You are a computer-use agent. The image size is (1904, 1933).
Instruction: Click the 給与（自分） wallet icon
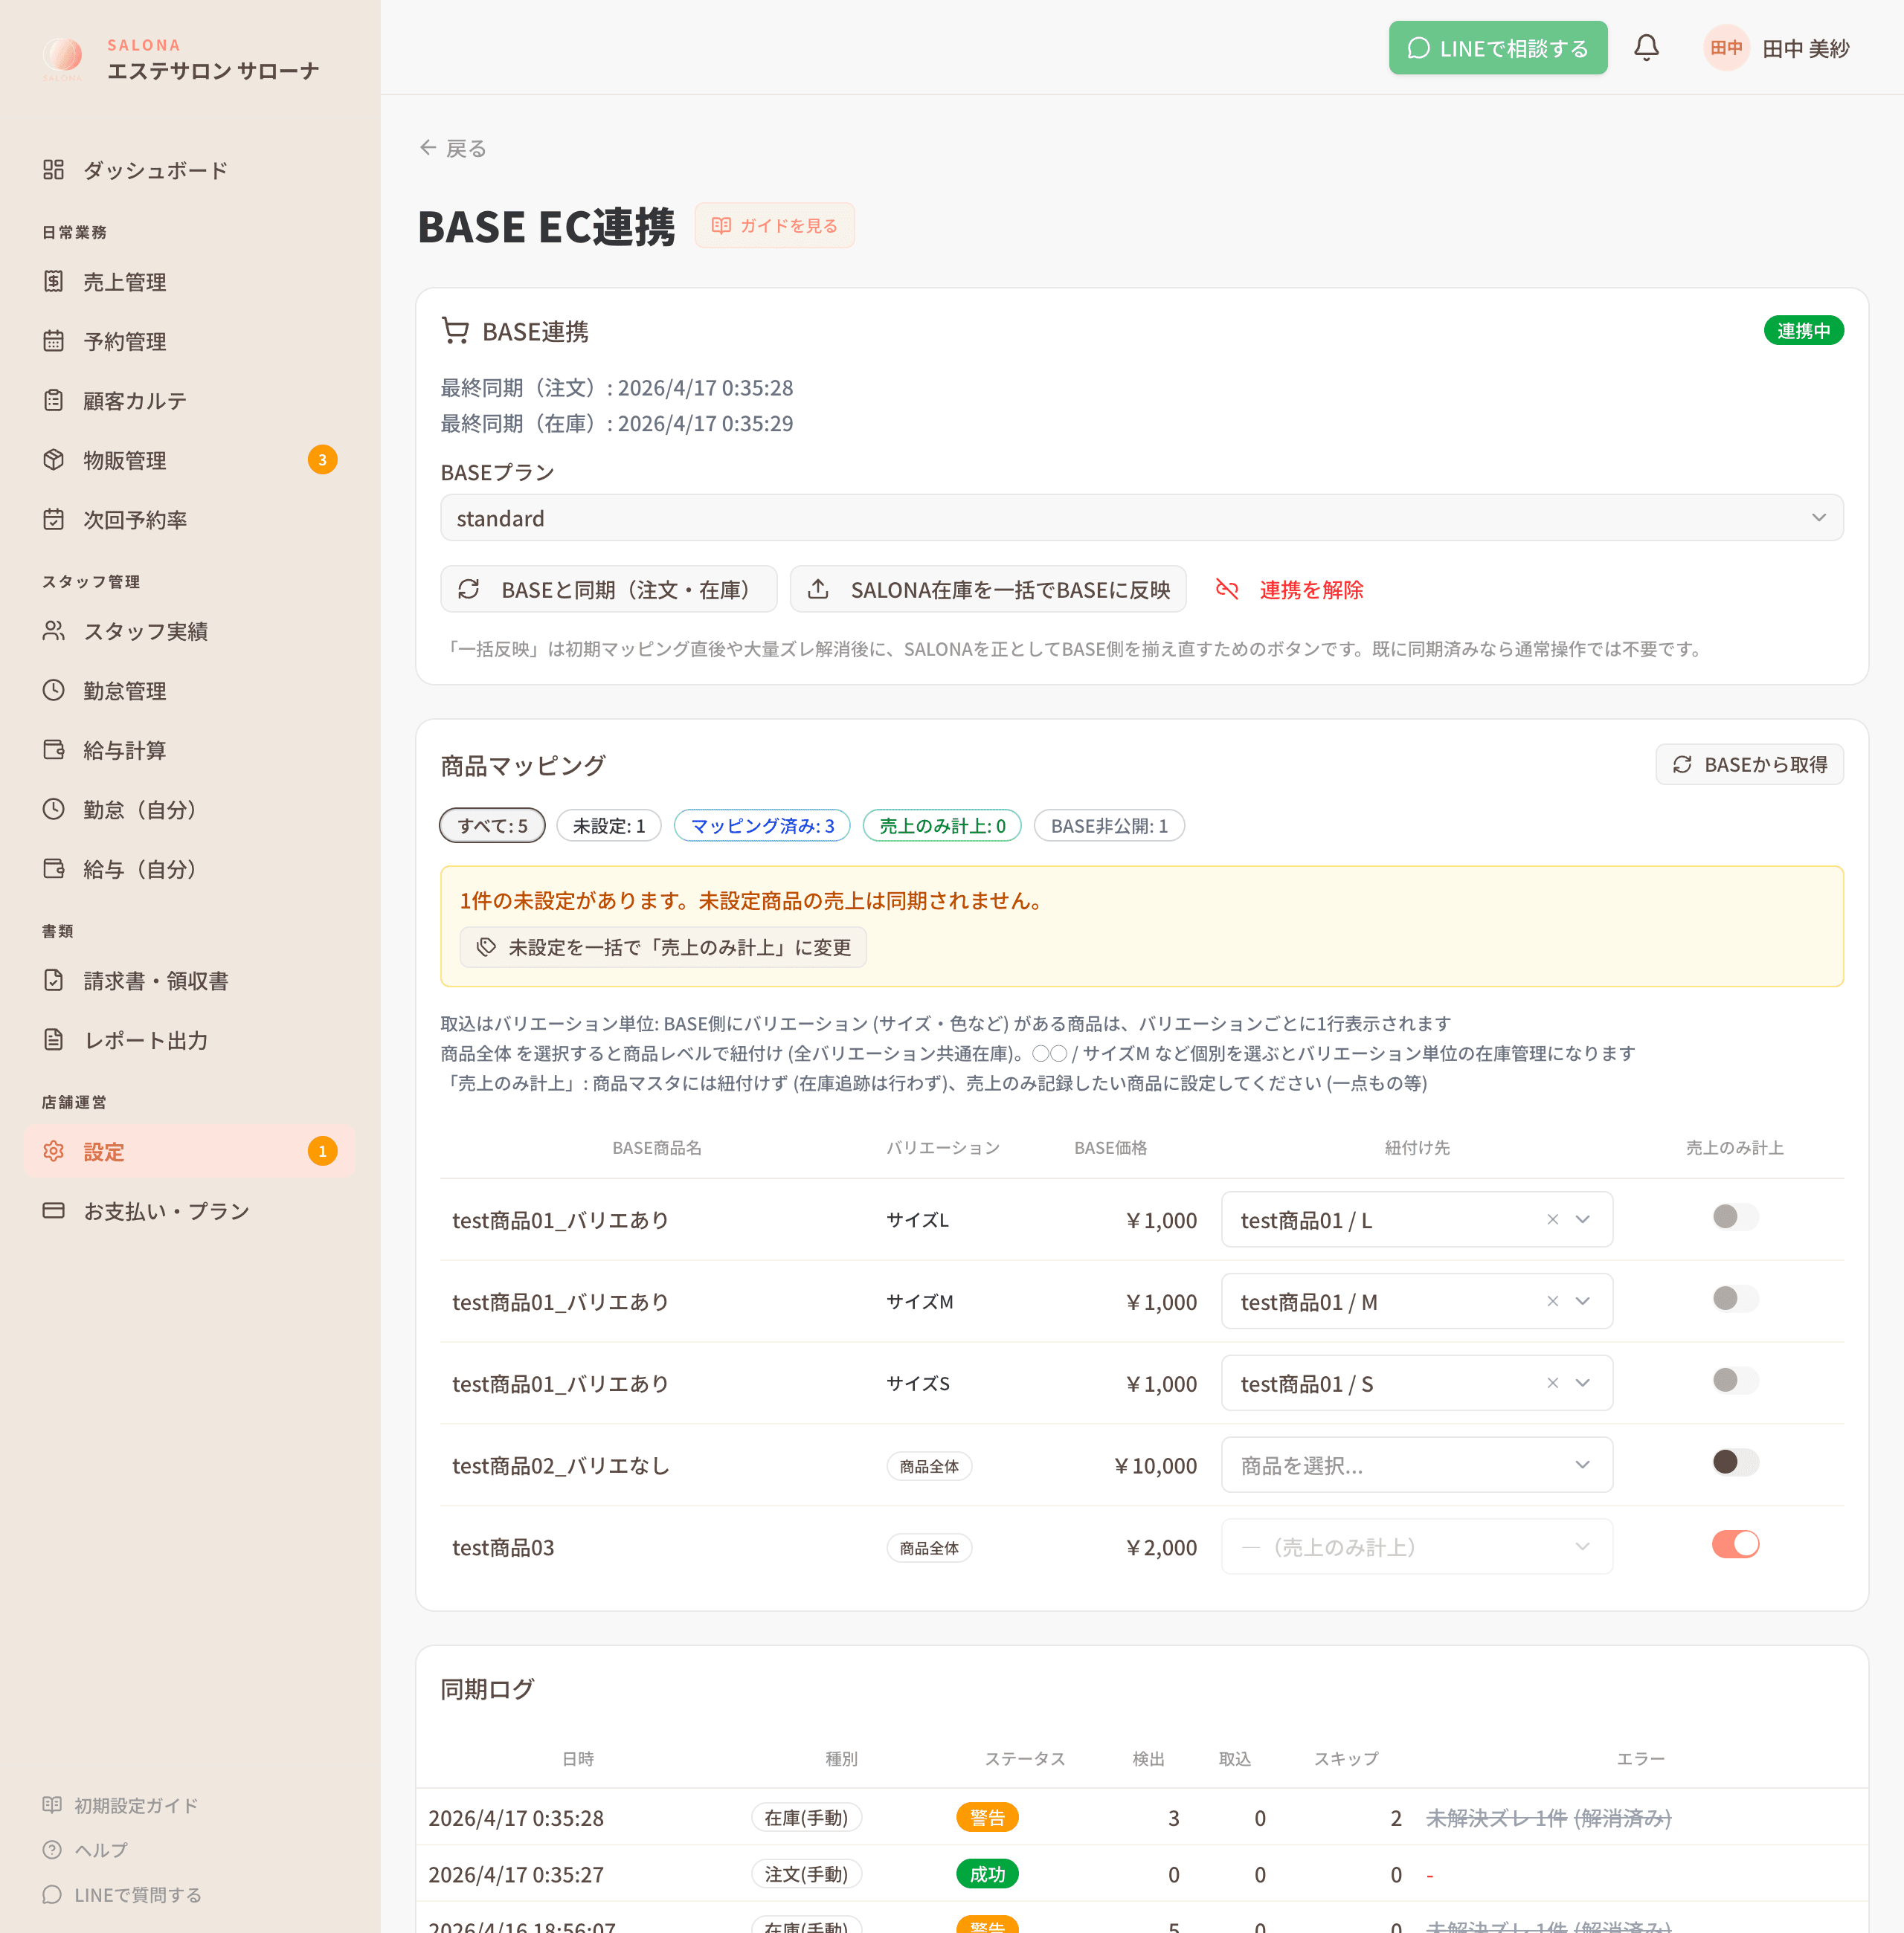pyautogui.click(x=54, y=868)
